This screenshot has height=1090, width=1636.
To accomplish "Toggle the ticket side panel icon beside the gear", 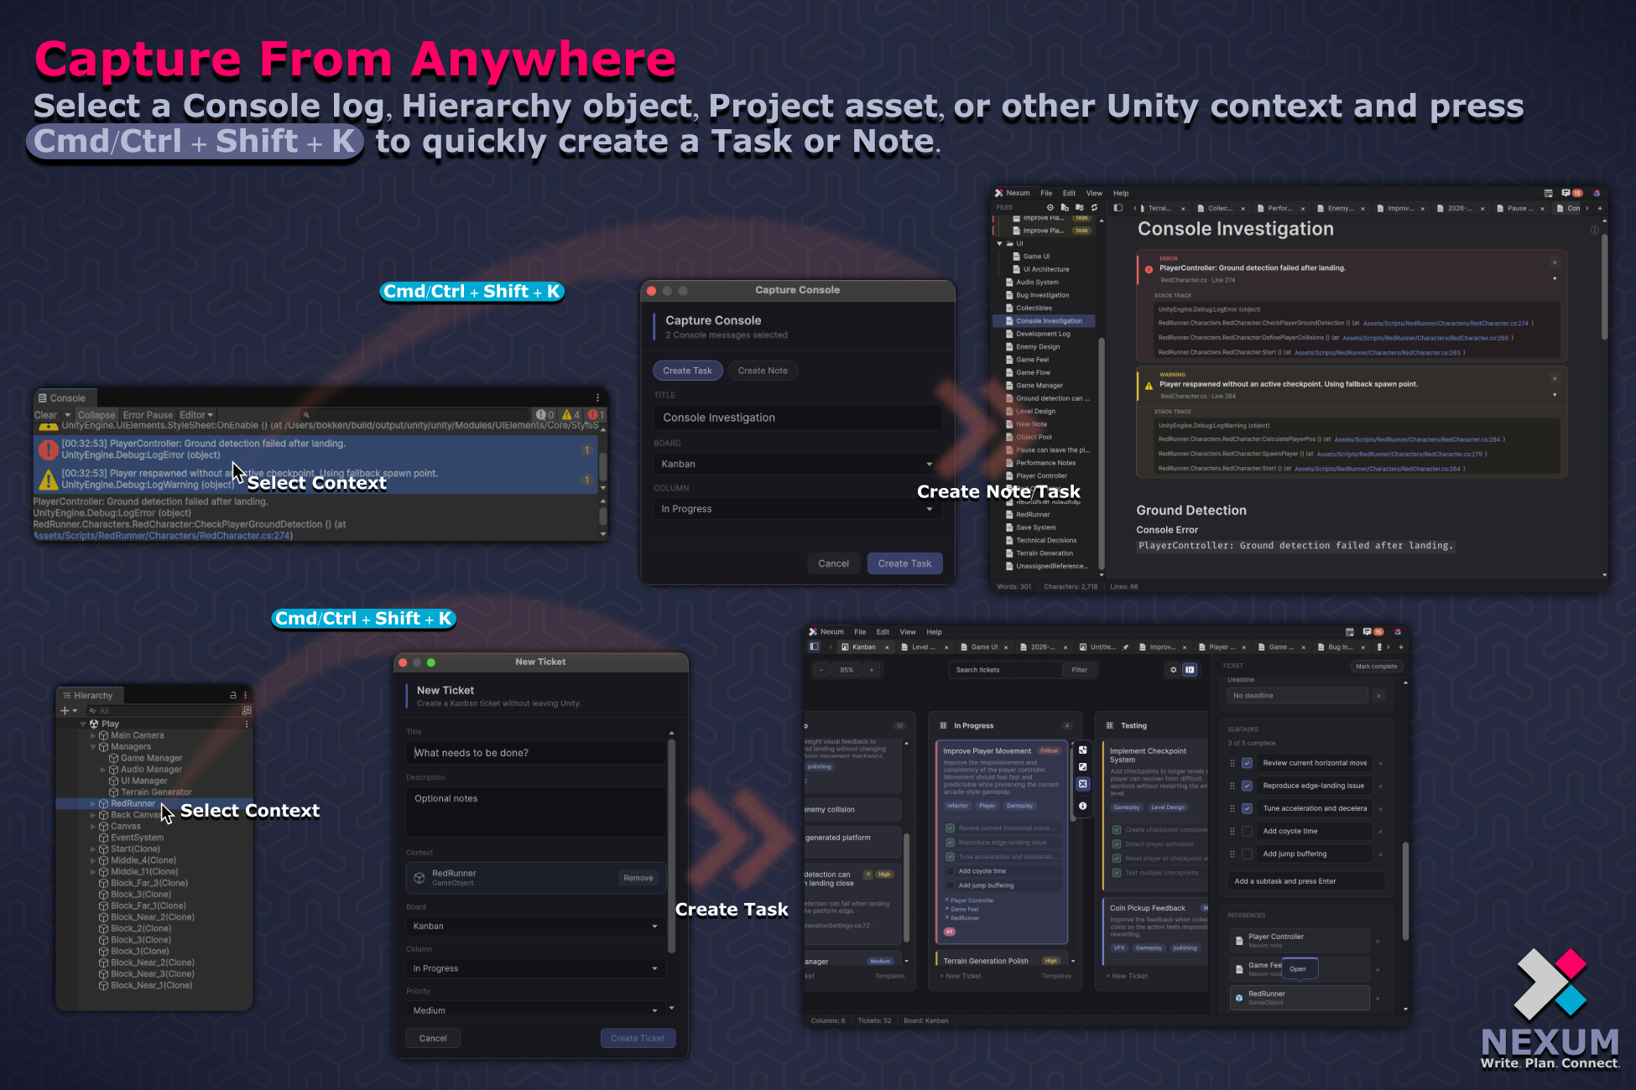I will coord(1190,669).
